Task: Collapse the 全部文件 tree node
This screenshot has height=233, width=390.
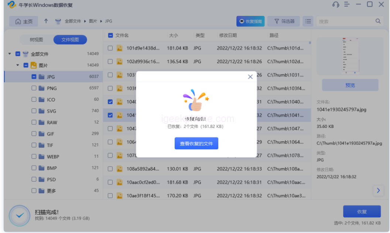Action: pyautogui.click(x=10, y=54)
